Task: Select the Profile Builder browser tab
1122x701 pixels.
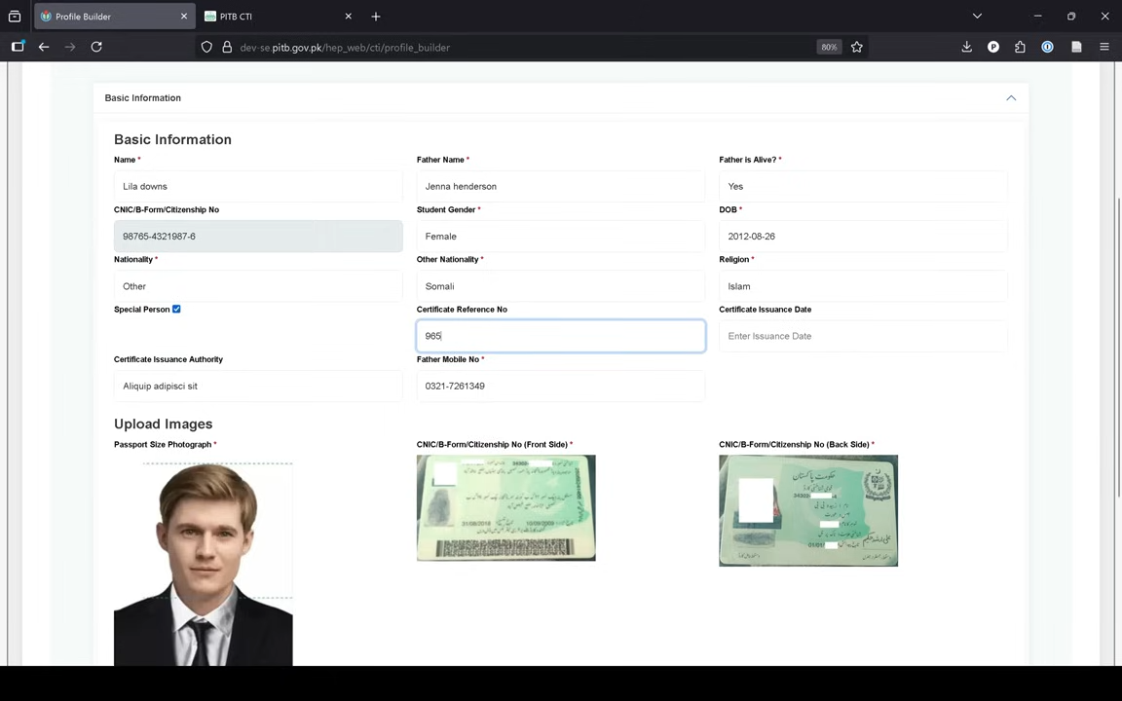Action: (x=107, y=17)
